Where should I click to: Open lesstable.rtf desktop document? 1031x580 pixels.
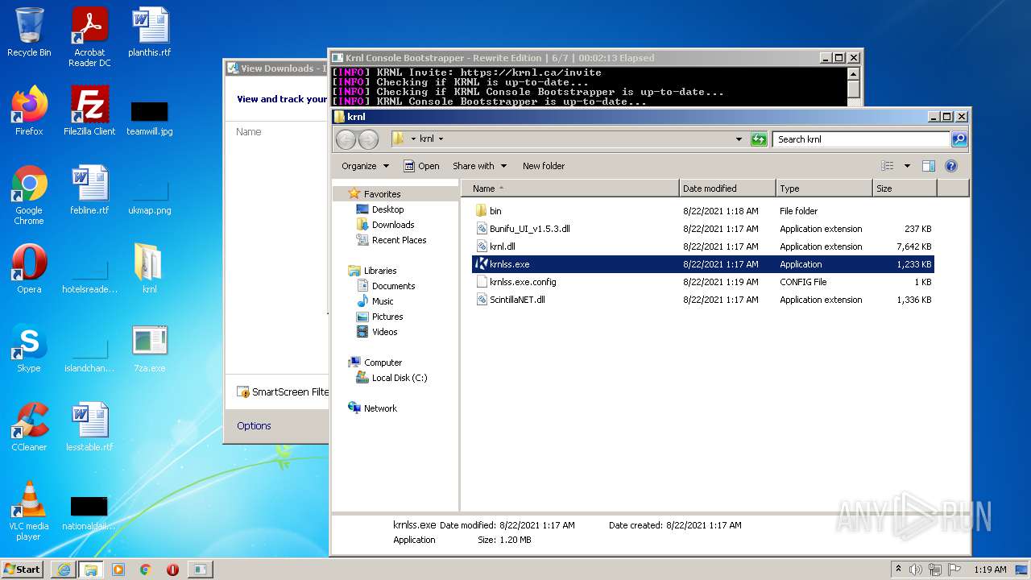coord(89,427)
